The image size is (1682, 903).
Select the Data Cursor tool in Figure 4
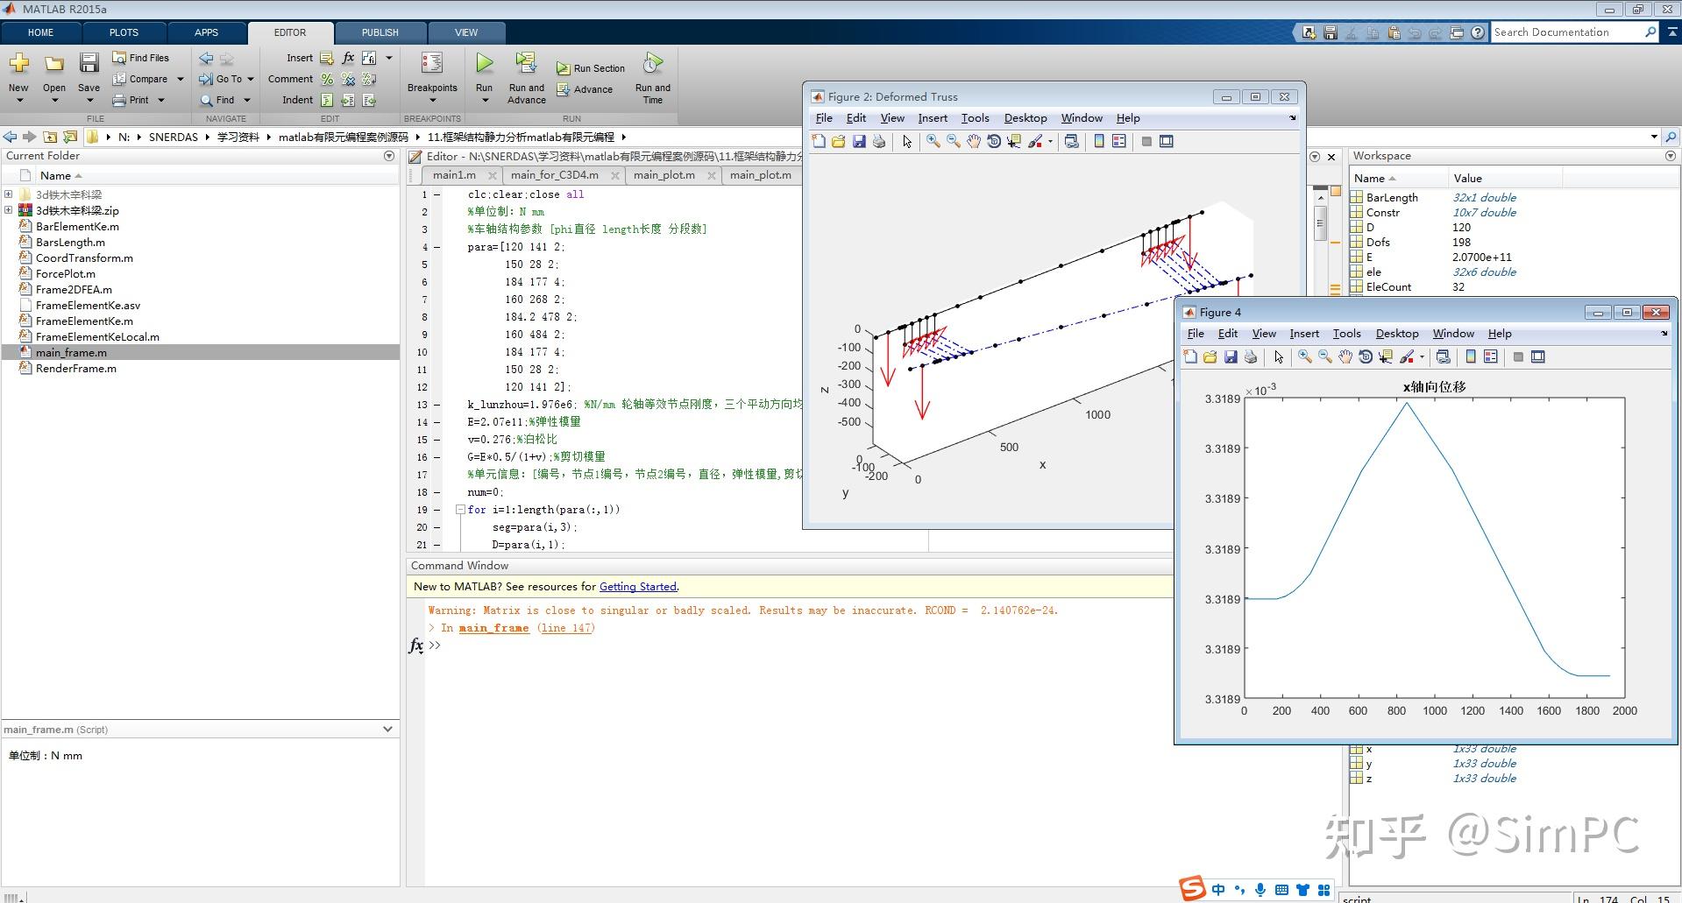tap(1386, 356)
